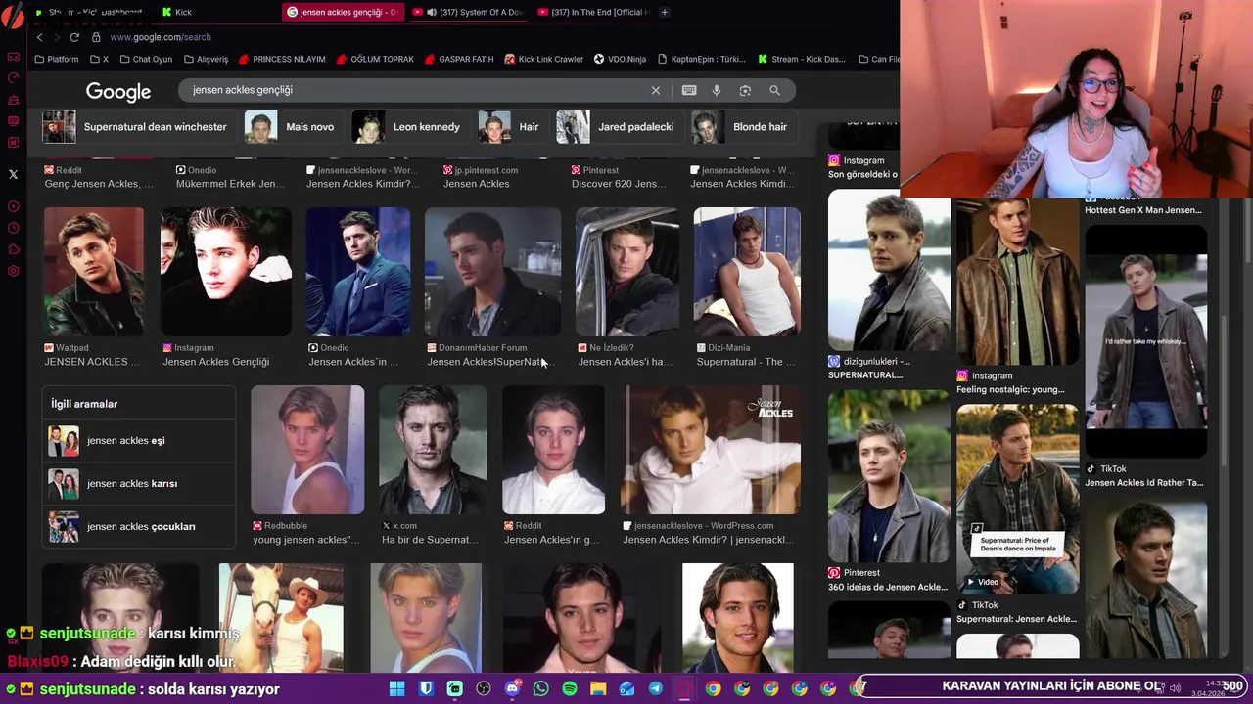Reload the current Google page

pos(74,37)
